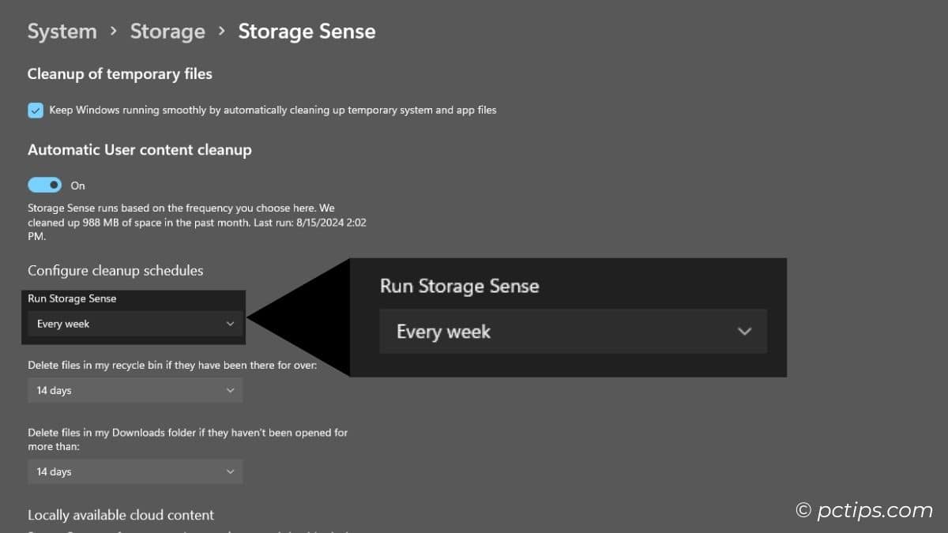
Task: Toggle off Automatic User content cleanup
Action: [44, 184]
